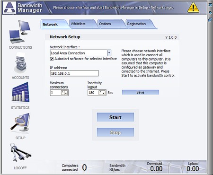Click the yellow warning triangle icon

point(193,8)
